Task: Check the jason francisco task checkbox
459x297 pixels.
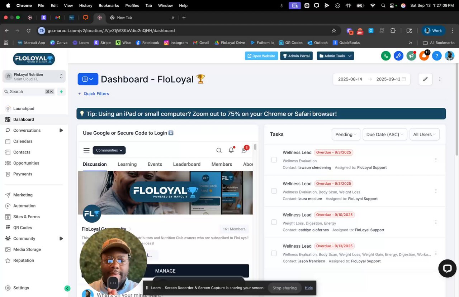Action: click(274, 253)
